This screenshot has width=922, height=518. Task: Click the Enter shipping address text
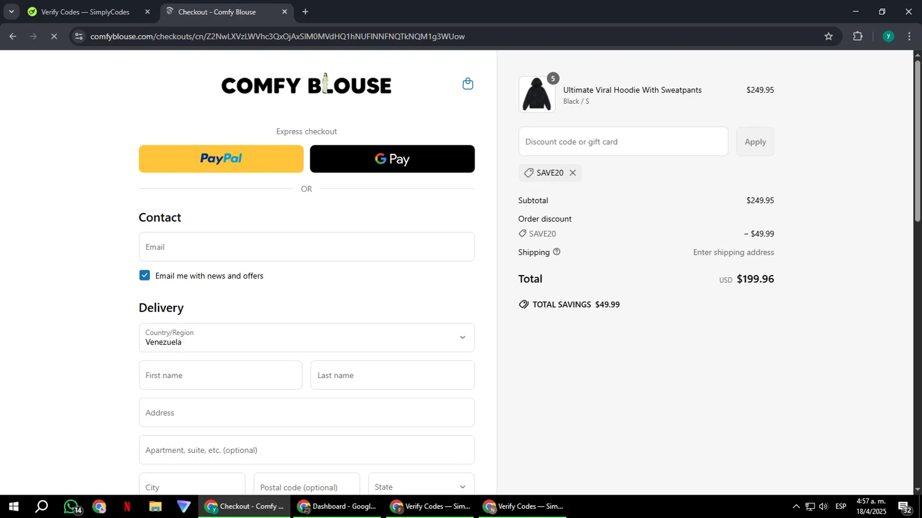733,252
